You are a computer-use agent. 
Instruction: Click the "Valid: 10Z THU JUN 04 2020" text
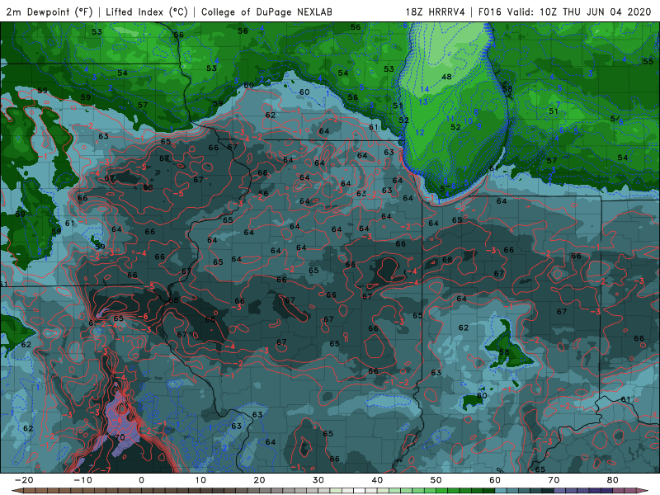(x=579, y=12)
